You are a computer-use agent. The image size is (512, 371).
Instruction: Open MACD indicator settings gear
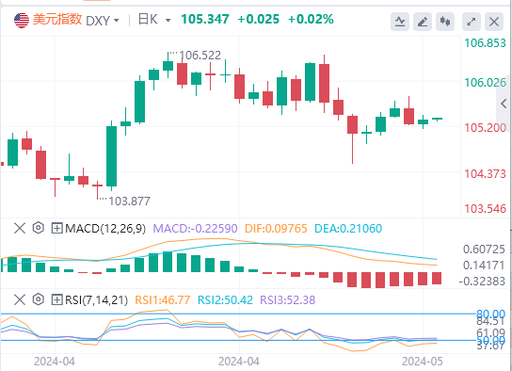(x=39, y=228)
